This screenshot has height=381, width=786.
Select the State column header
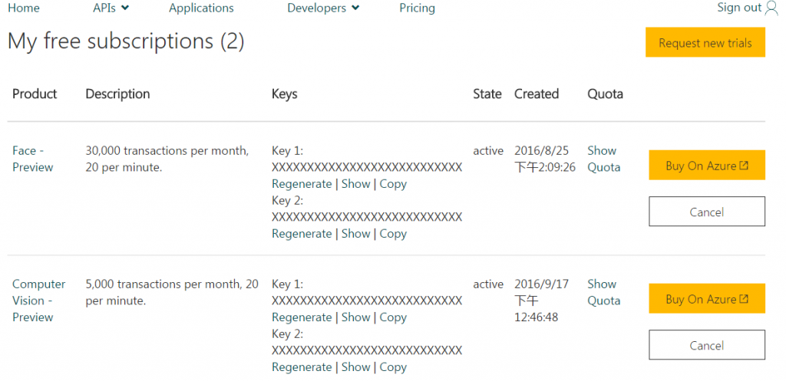pos(487,94)
